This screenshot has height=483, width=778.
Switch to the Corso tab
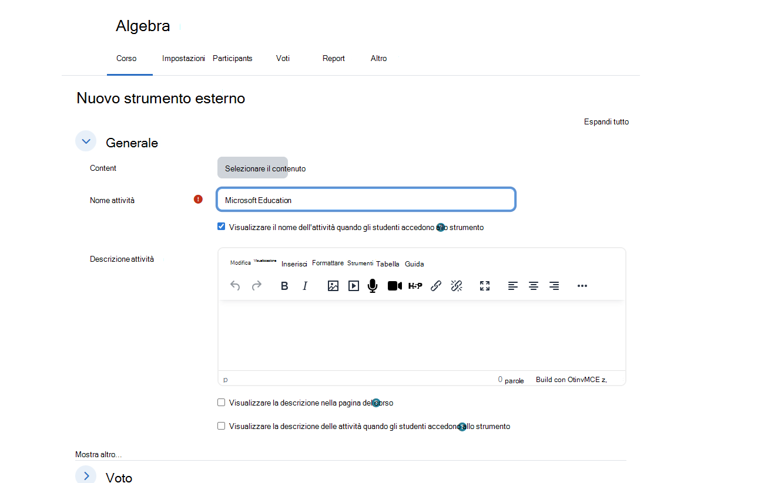[126, 59]
